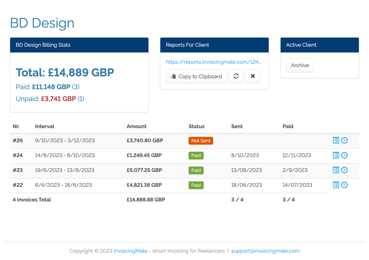Toggle the Paid badge on invoice #24
Image resolution: width=369 pixels, height=260 pixels.
196,156
